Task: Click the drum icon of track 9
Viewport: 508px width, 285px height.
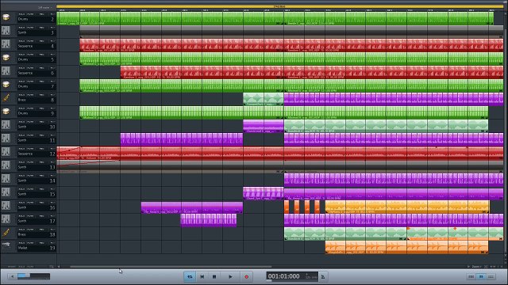Action: 6,112
